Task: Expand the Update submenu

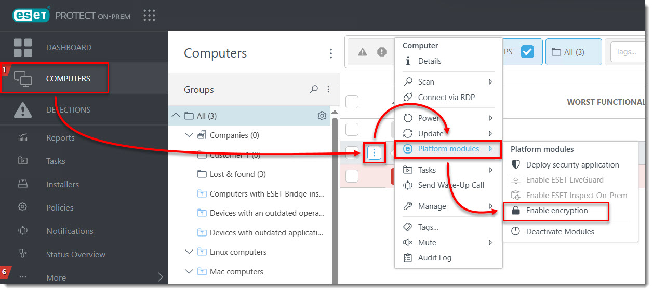Action: 449,134
